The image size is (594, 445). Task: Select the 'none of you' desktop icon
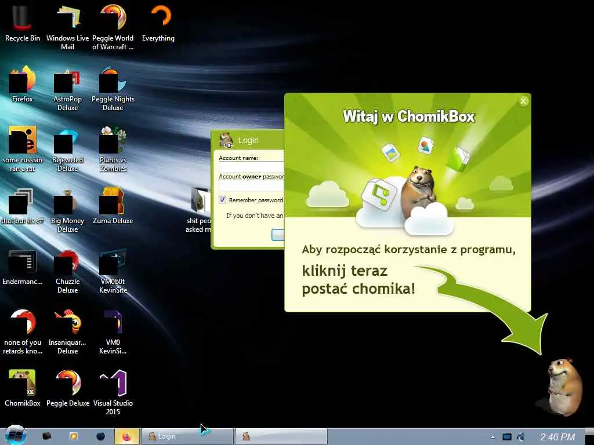point(23,331)
